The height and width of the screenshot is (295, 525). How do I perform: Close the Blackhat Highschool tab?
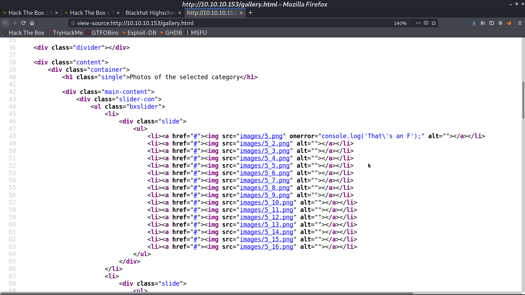(180, 13)
